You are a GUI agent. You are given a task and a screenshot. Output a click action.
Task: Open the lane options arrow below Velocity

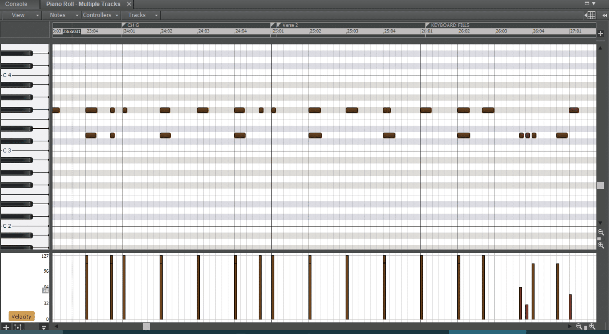[x=44, y=327]
